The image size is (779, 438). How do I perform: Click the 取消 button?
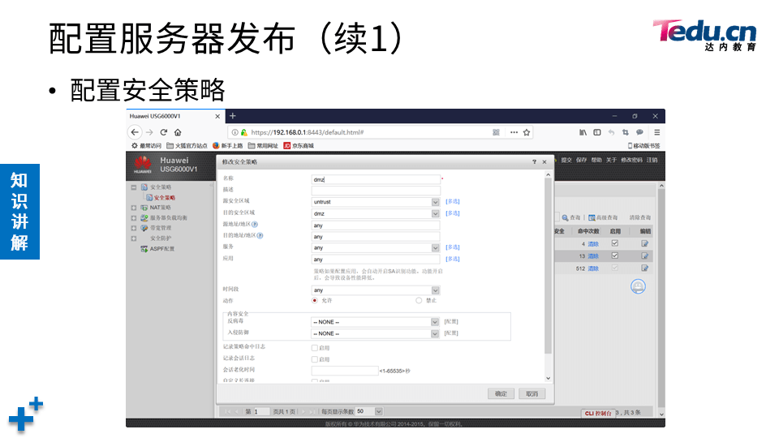click(x=532, y=394)
